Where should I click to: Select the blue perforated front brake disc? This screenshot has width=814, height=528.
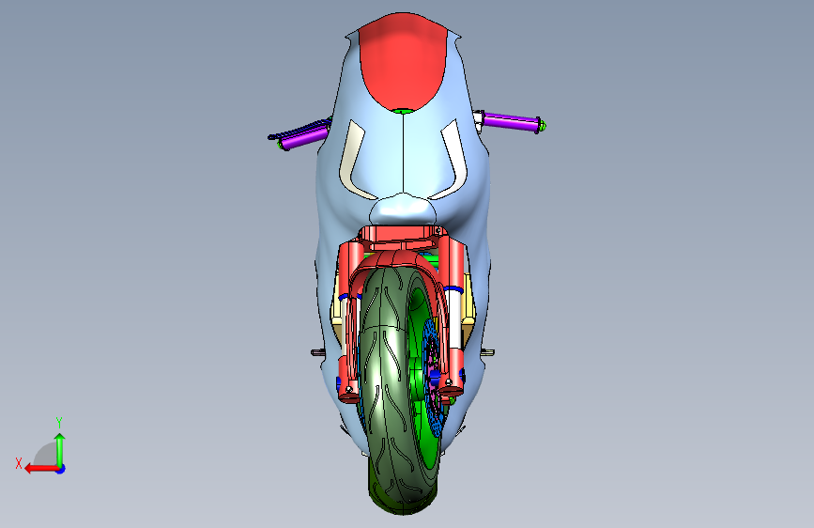pyautogui.click(x=432, y=380)
